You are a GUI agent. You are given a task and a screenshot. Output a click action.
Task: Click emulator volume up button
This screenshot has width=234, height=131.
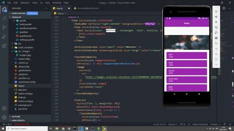[216, 17]
